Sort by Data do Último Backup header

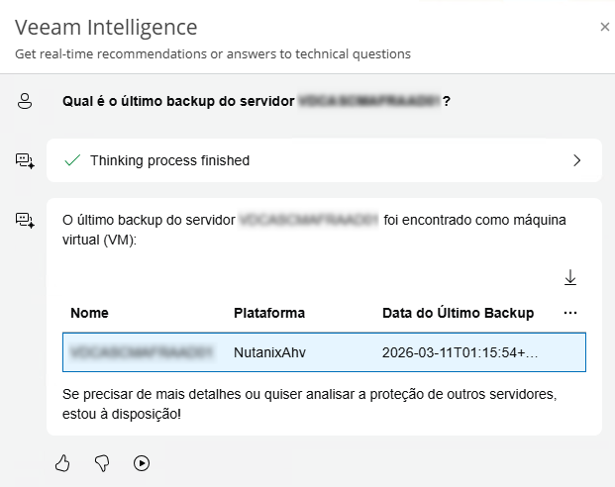tap(458, 313)
